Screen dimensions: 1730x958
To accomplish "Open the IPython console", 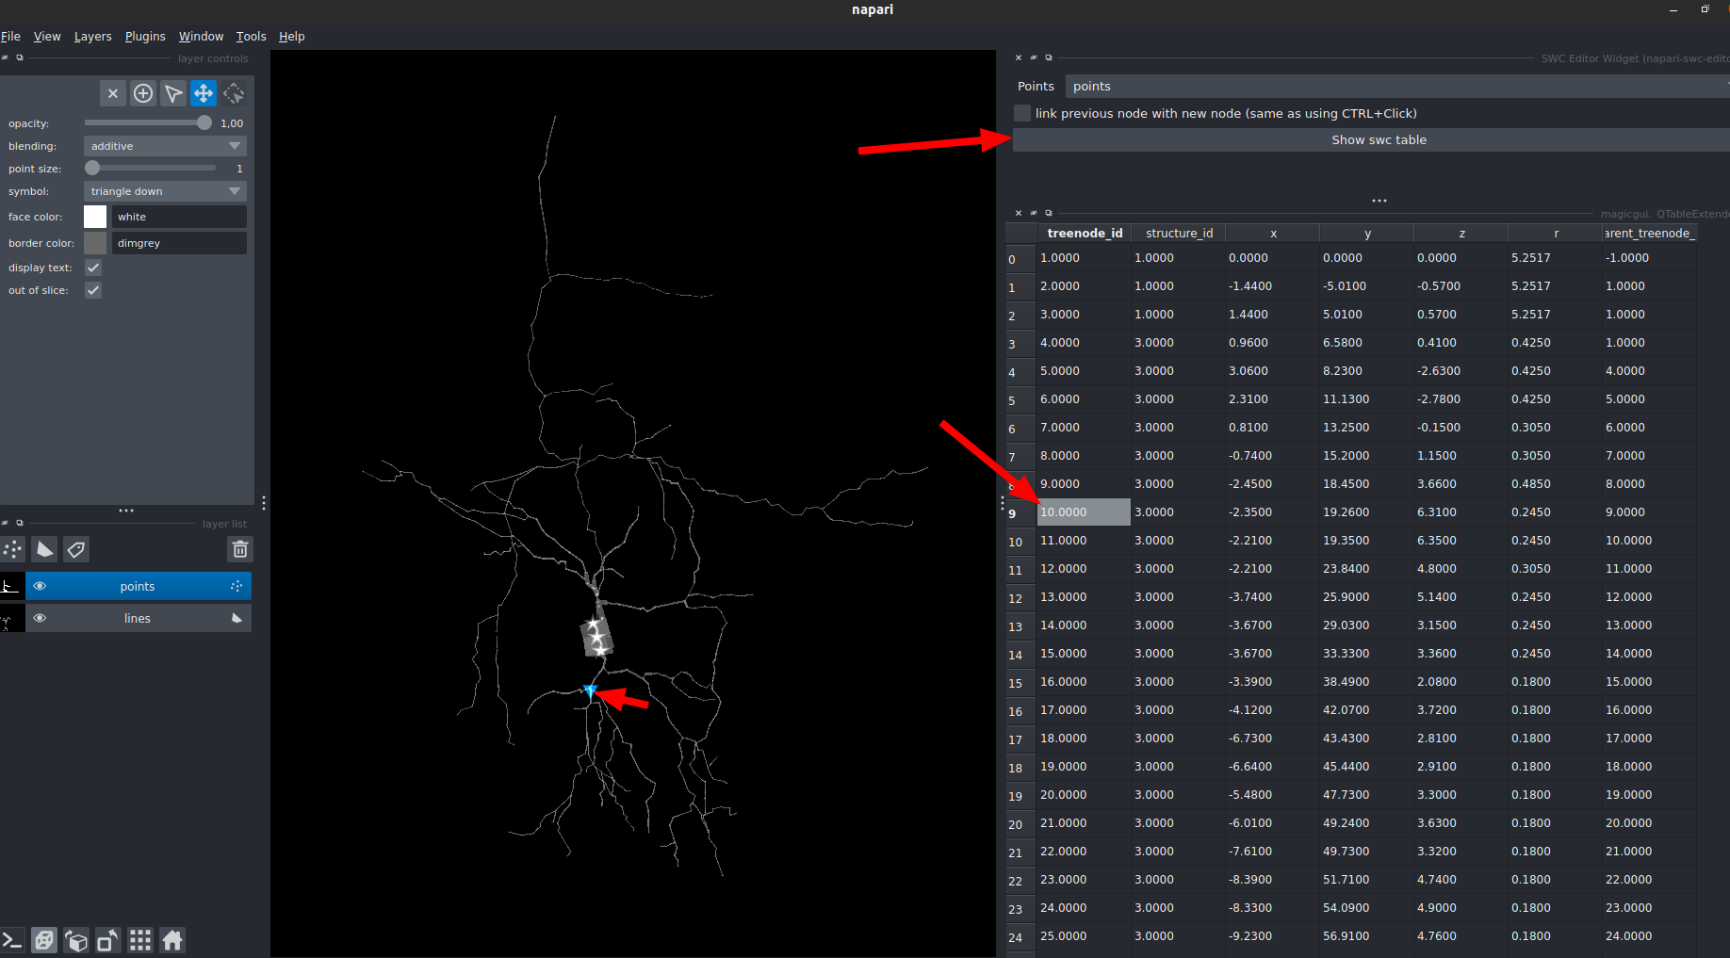I will coord(12,940).
